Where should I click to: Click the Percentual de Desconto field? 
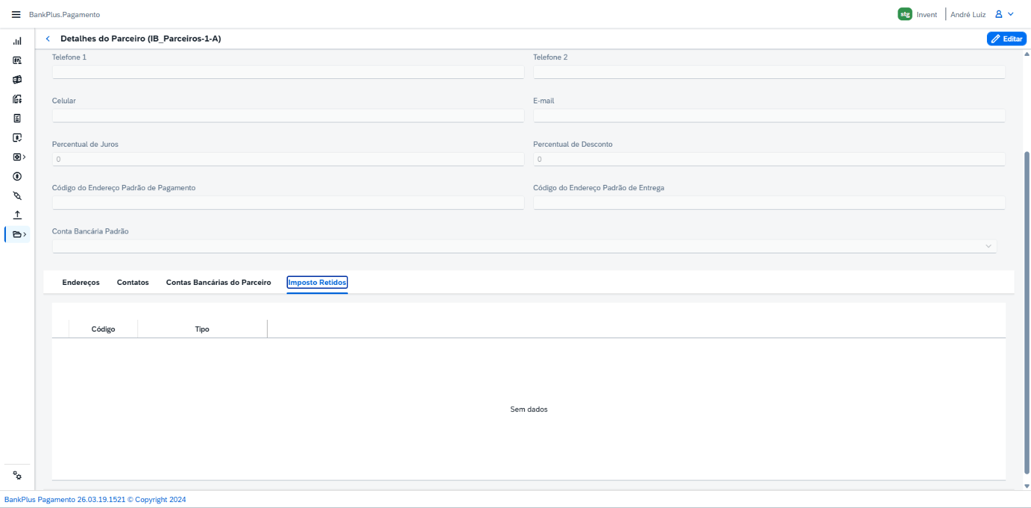point(769,159)
